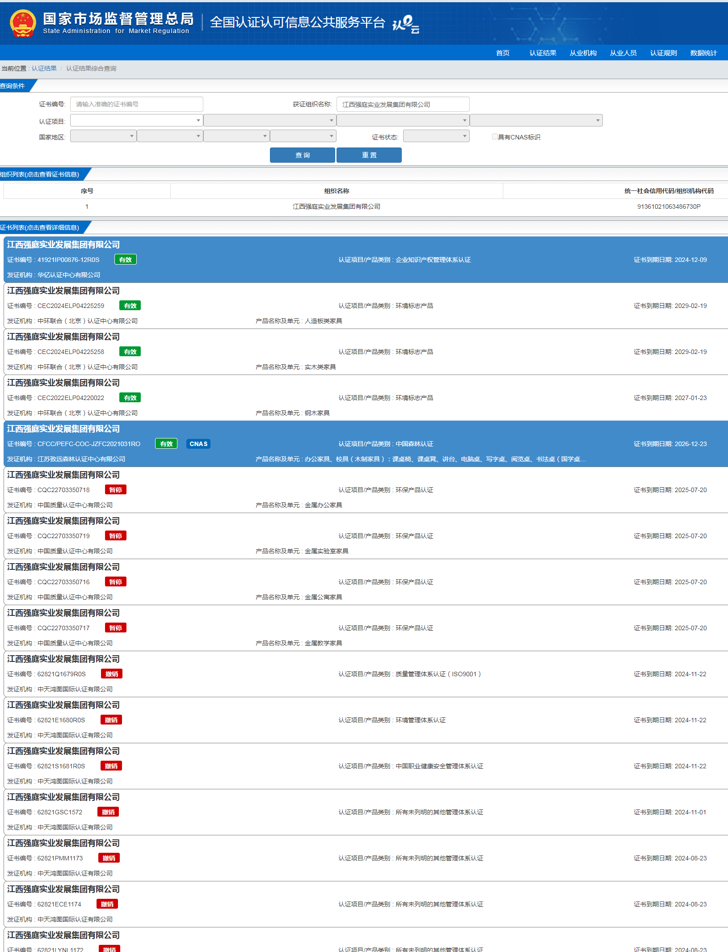Click the 有效 badge for certificate 41921IP00876-12R0S

pyautogui.click(x=126, y=260)
